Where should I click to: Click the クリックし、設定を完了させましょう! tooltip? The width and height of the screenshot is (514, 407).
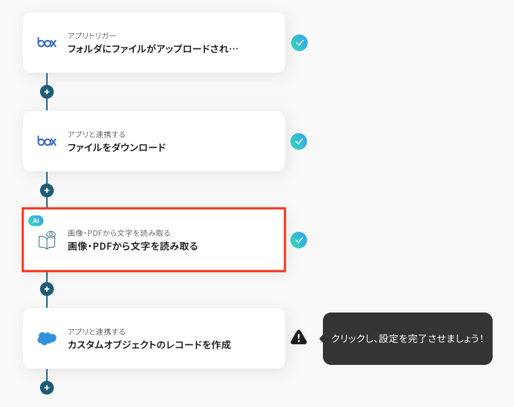407,339
